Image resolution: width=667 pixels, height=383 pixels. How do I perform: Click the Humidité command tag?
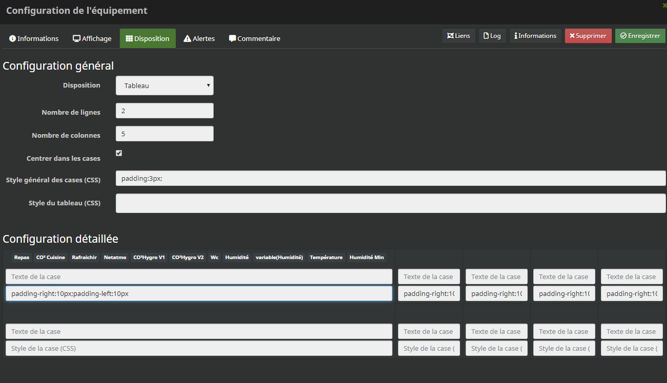(x=237, y=258)
